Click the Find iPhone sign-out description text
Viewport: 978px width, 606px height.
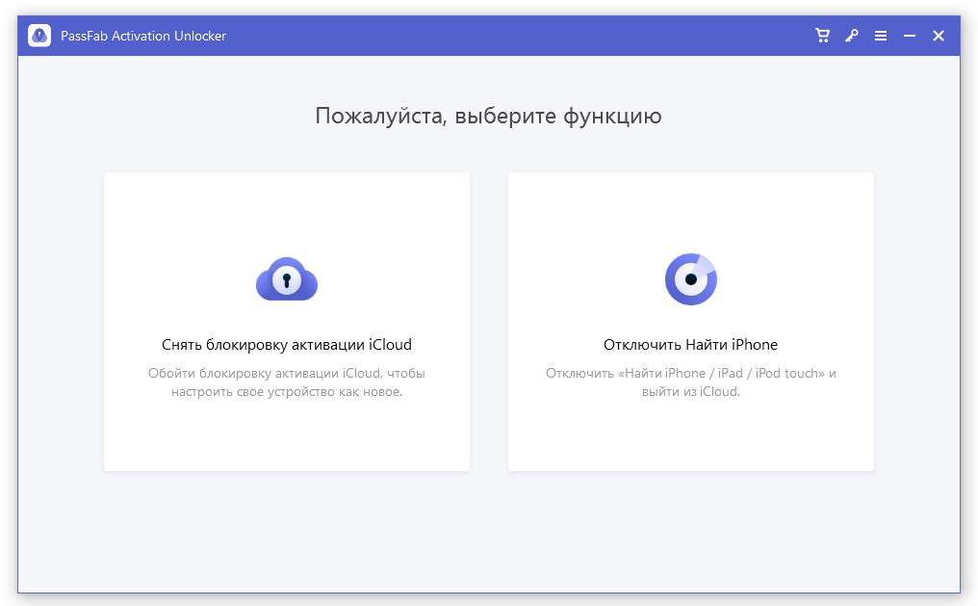(690, 382)
